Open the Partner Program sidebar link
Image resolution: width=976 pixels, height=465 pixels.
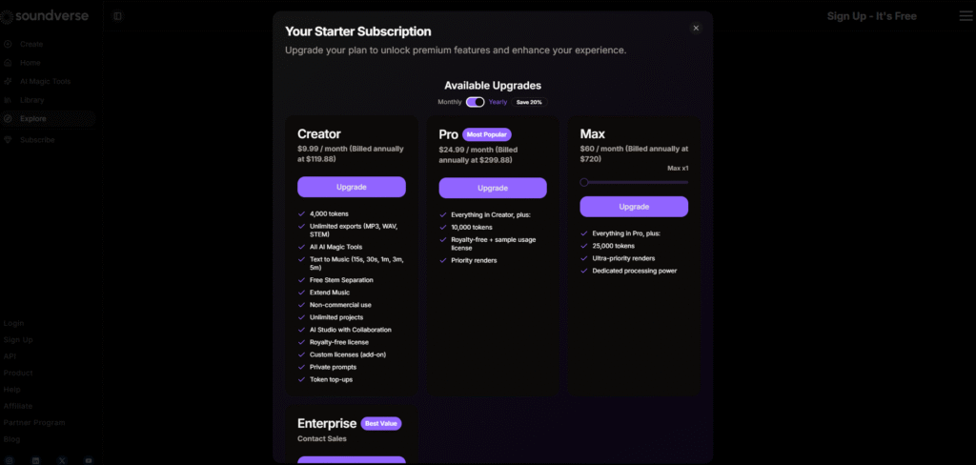click(x=34, y=422)
